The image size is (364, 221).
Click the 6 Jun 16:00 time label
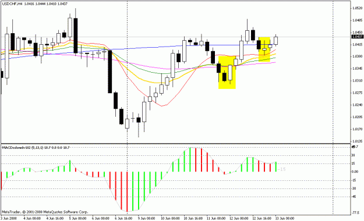pos(123,219)
